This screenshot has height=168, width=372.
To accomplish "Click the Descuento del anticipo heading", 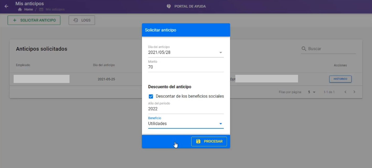I will tap(170, 87).
